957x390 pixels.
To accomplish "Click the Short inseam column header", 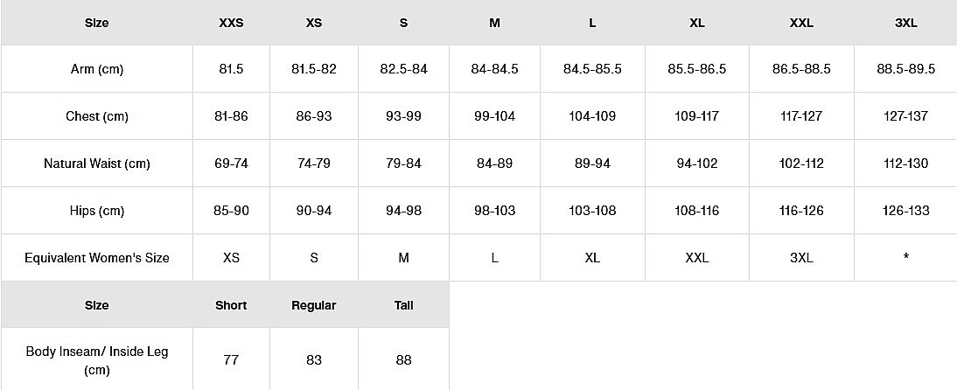I will pyautogui.click(x=231, y=305).
